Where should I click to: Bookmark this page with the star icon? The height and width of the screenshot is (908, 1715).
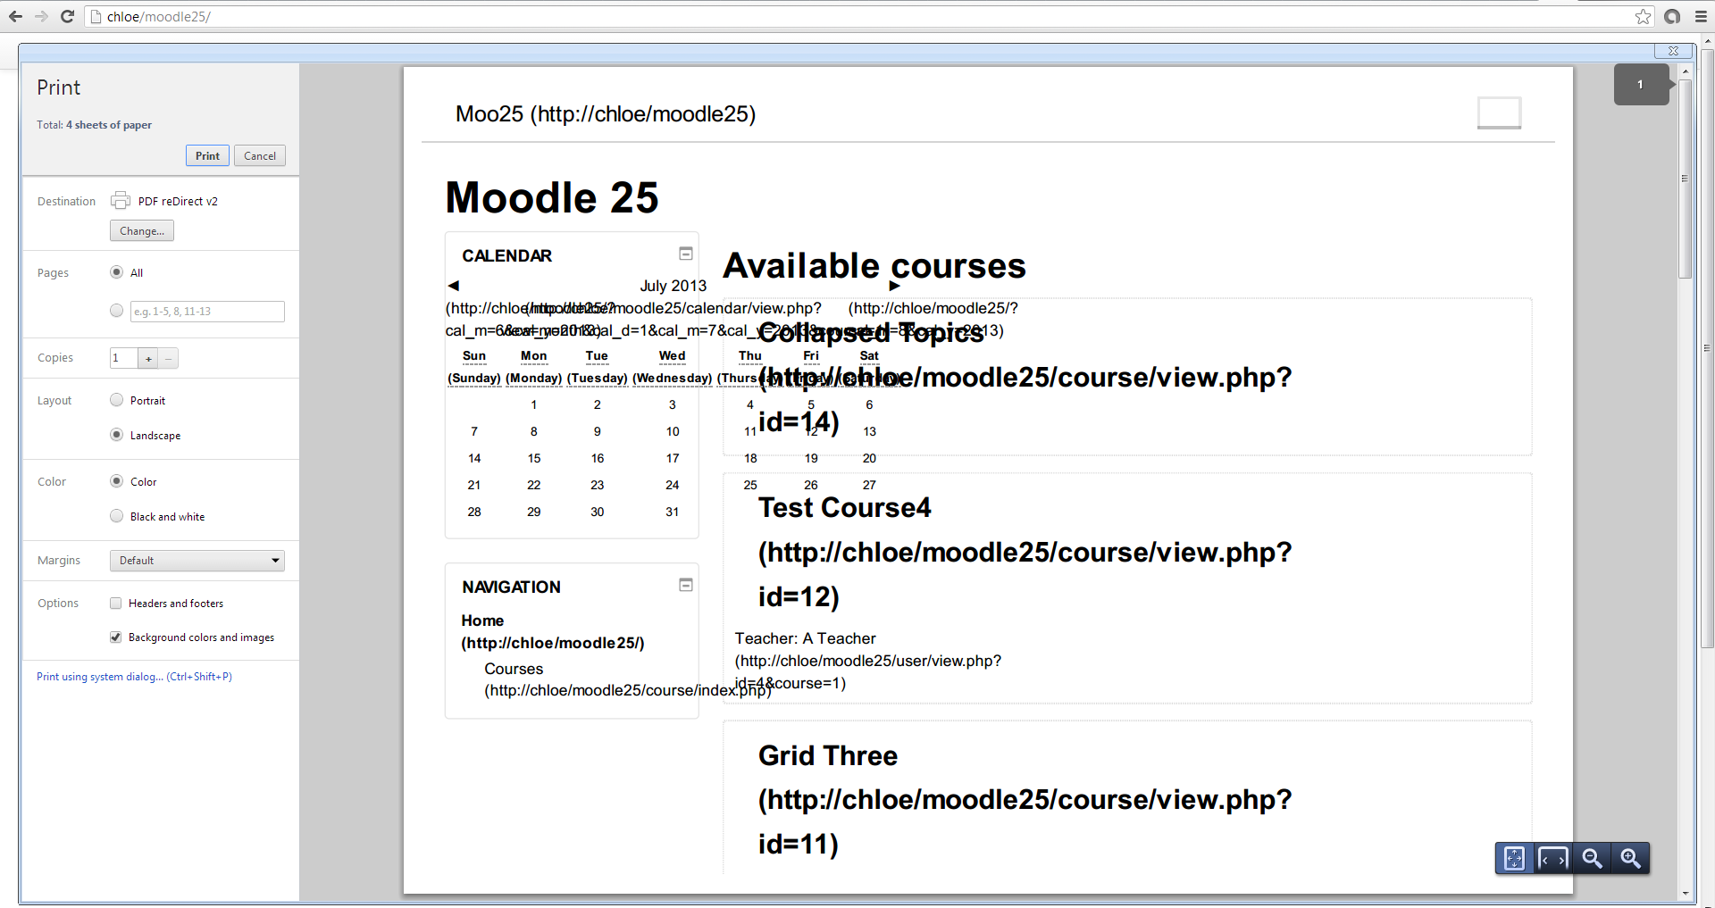[1643, 16]
